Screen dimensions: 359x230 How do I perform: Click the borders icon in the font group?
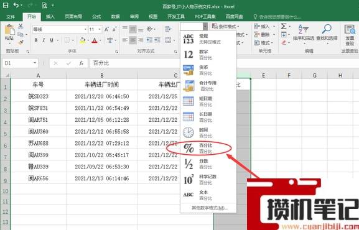[67, 40]
